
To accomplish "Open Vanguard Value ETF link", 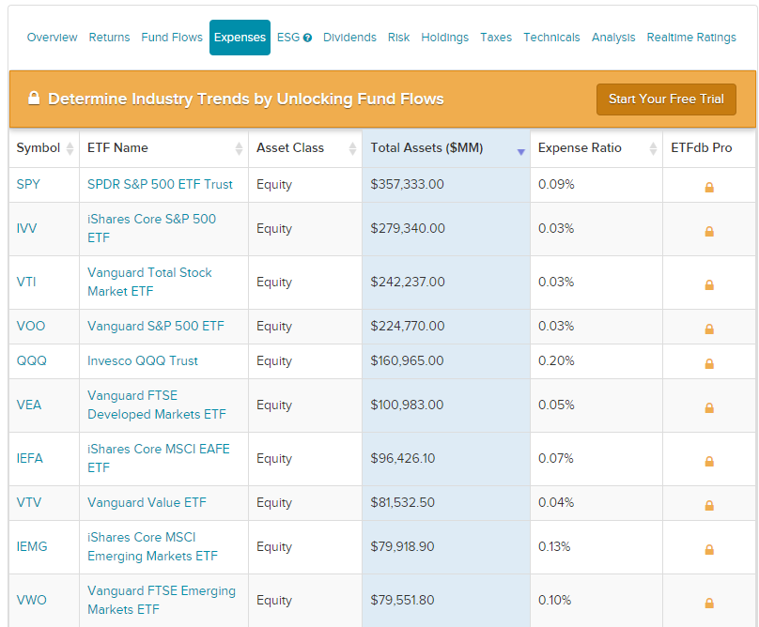I will 147,503.
